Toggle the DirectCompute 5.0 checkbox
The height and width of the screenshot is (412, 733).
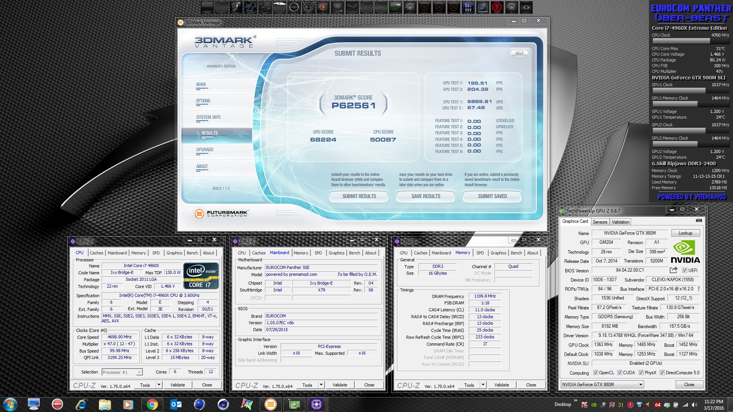(x=662, y=373)
